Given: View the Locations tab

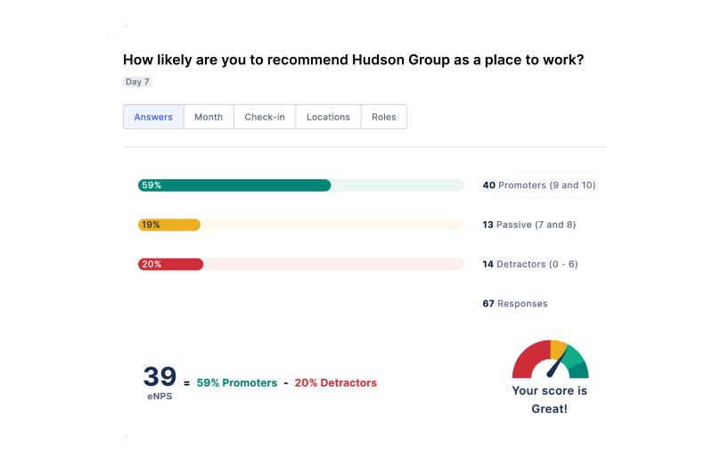Looking at the screenshot, I should point(328,117).
